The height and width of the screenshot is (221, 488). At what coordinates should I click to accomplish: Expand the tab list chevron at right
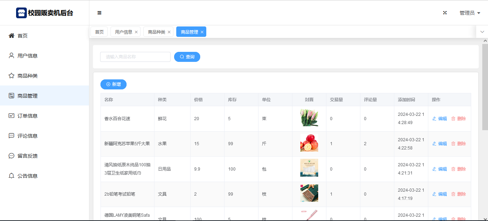tap(482, 32)
